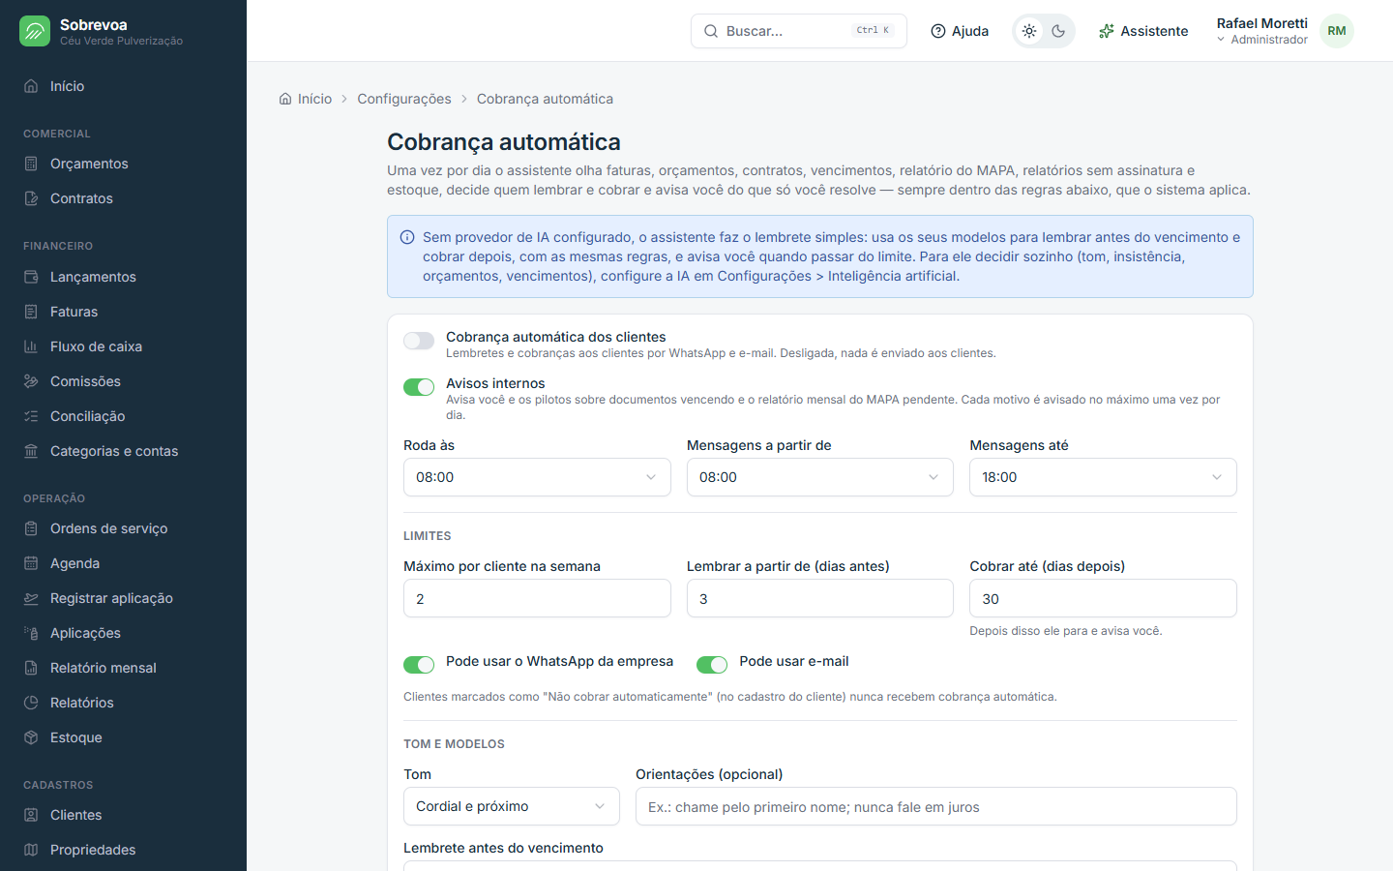Click the Contratos sidebar icon
This screenshot has height=871, width=1393.
(31, 198)
